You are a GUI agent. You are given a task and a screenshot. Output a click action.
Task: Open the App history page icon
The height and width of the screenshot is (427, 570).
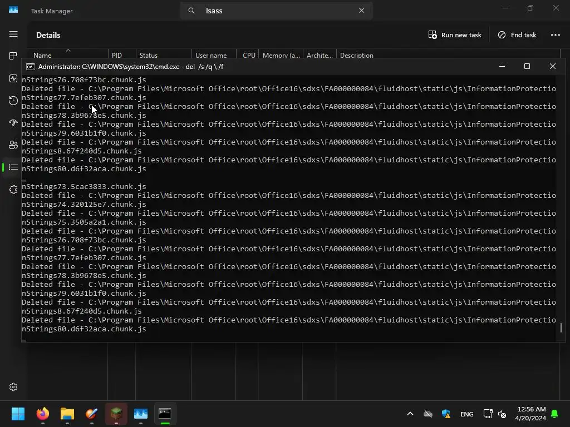pos(13,101)
